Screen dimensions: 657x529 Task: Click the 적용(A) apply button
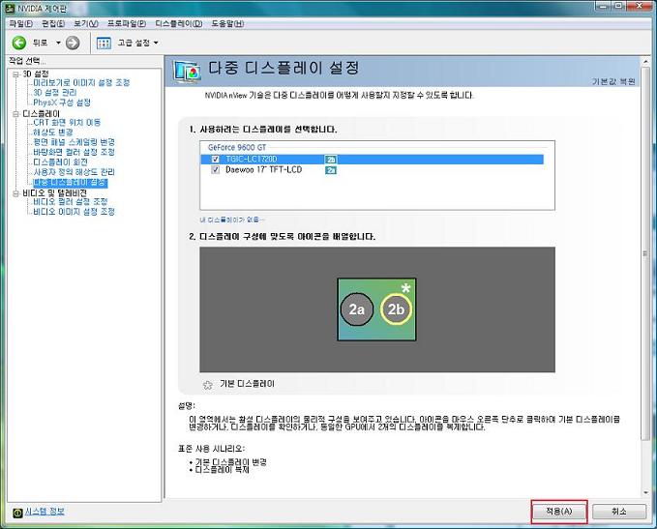click(559, 512)
